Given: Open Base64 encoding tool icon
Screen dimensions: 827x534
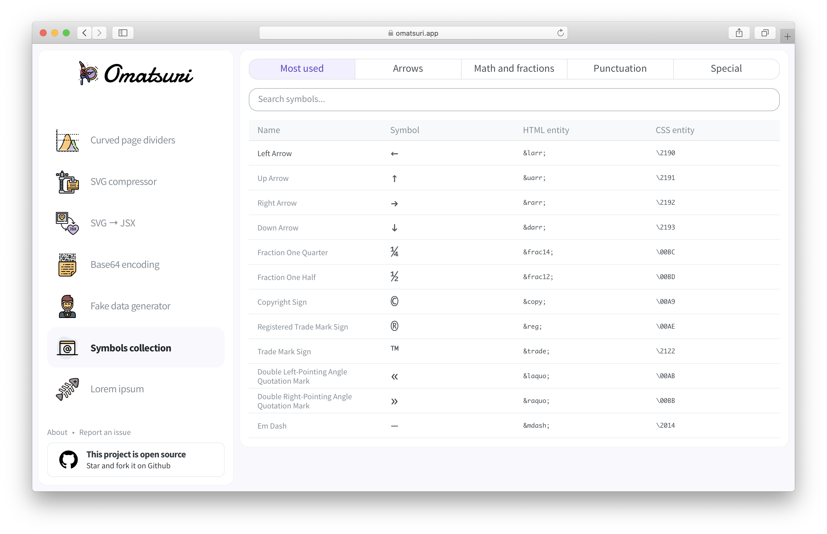Looking at the screenshot, I should tap(67, 265).
